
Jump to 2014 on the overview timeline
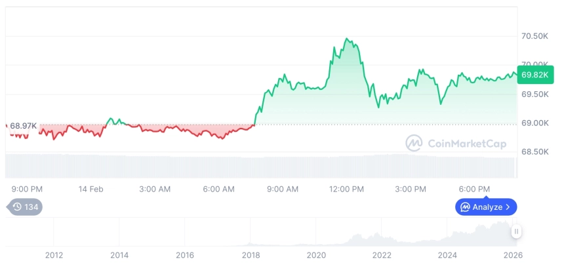(119, 255)
